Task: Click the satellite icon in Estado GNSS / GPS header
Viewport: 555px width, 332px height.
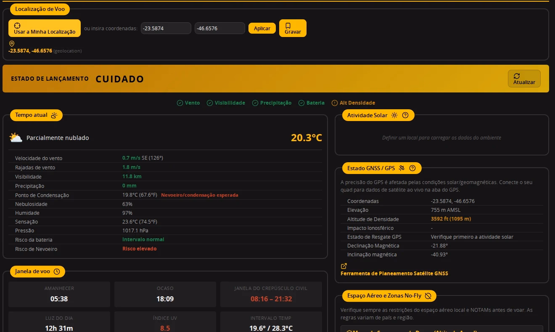Action: click(x=402, y=168)
